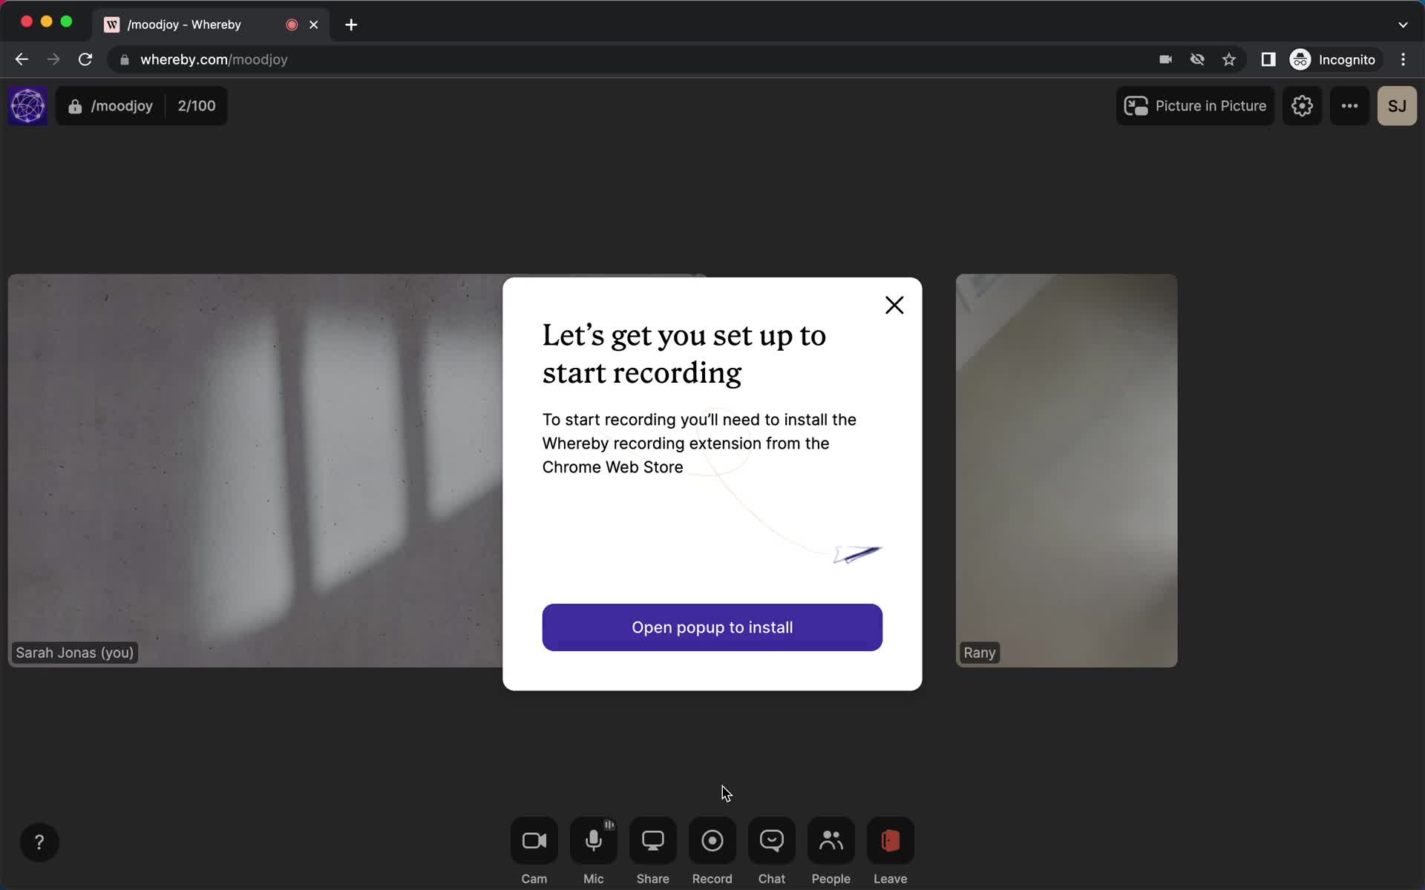Image resolution: width=1425 pixels, height=890 pixels.
Task: Close the recording setup dialog
Action: [894, 305]
